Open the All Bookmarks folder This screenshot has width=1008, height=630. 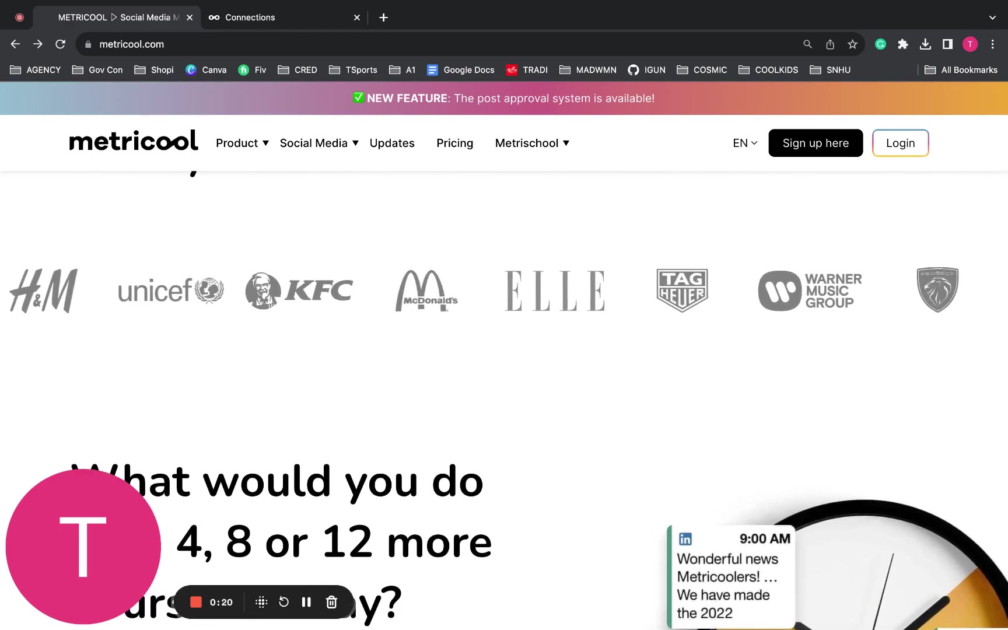pos(961,70)
